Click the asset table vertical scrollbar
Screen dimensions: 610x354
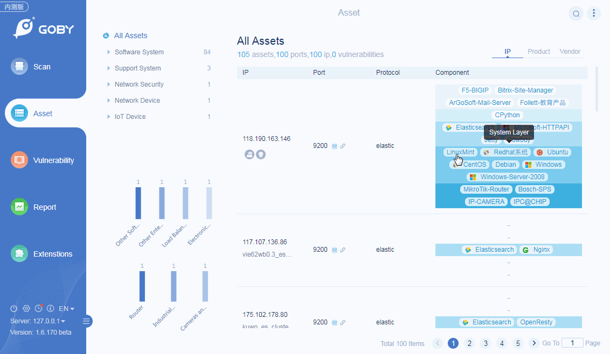click(x=597, y=89)
